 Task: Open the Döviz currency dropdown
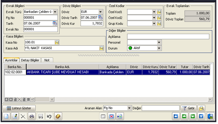tap(100, 12)
